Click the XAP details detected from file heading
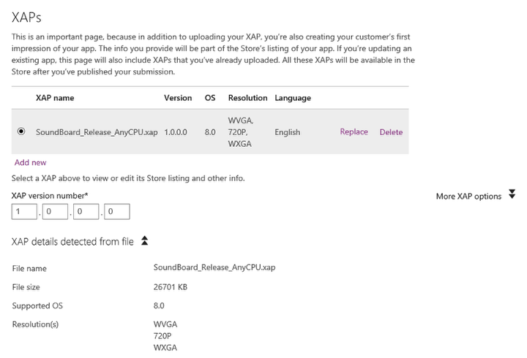 [x=72, y=242]
